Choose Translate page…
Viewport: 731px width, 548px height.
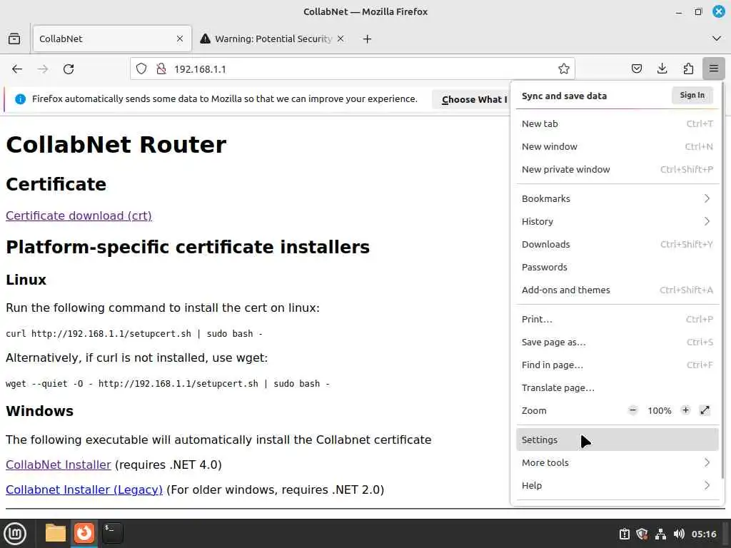coord(617,387)
